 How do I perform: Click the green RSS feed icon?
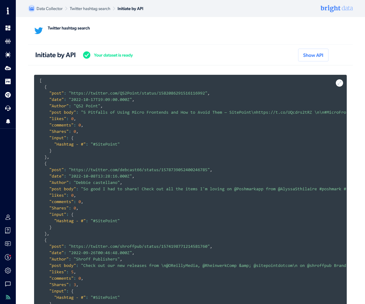pos(8,297)
